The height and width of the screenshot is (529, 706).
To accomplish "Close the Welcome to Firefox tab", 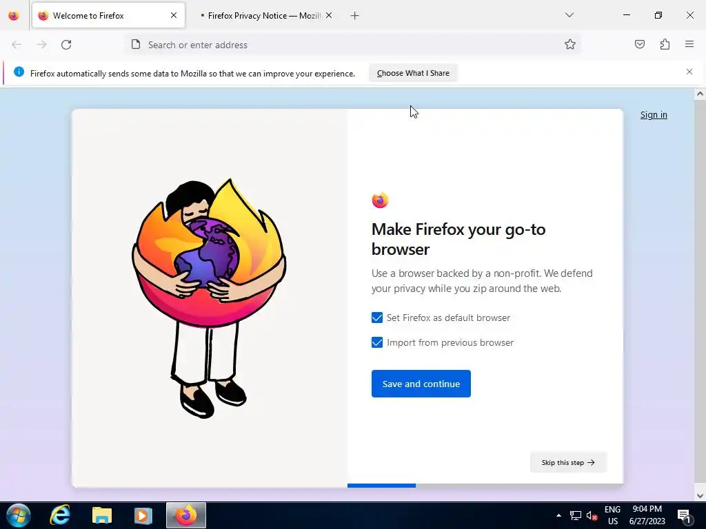I will tap(174, 15).
